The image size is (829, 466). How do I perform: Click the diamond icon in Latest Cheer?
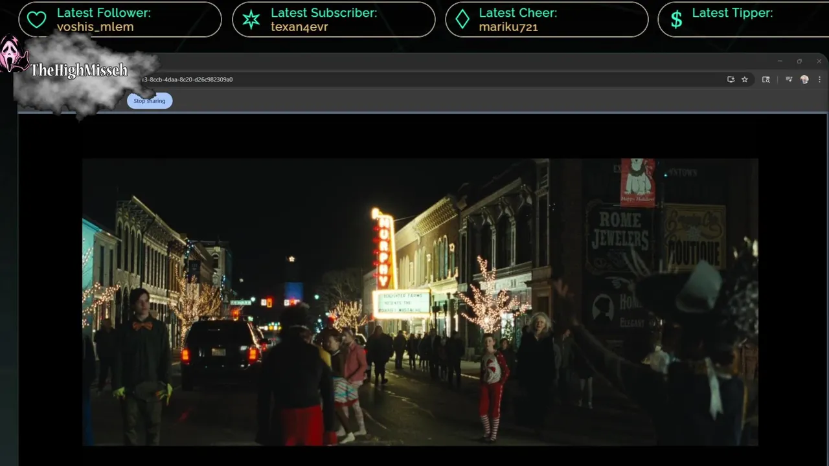pyautogui.click(x=462, y=19)
